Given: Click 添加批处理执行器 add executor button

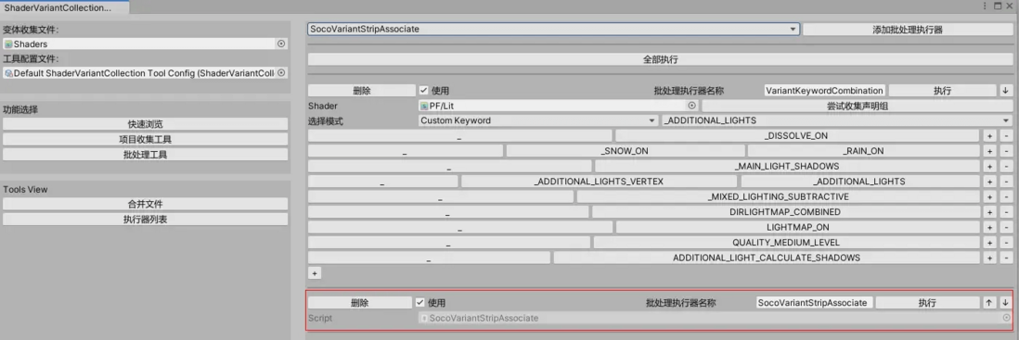Looking at the screenshot, I should coord(908,30).
